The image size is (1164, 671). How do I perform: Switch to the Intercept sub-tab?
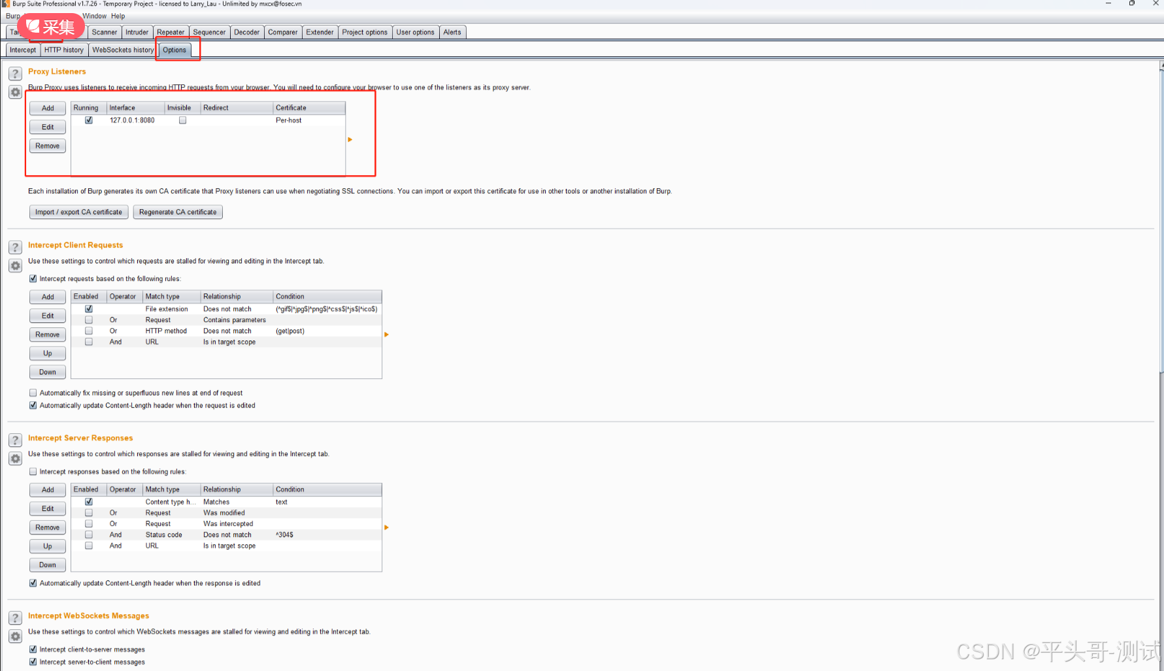23,50
